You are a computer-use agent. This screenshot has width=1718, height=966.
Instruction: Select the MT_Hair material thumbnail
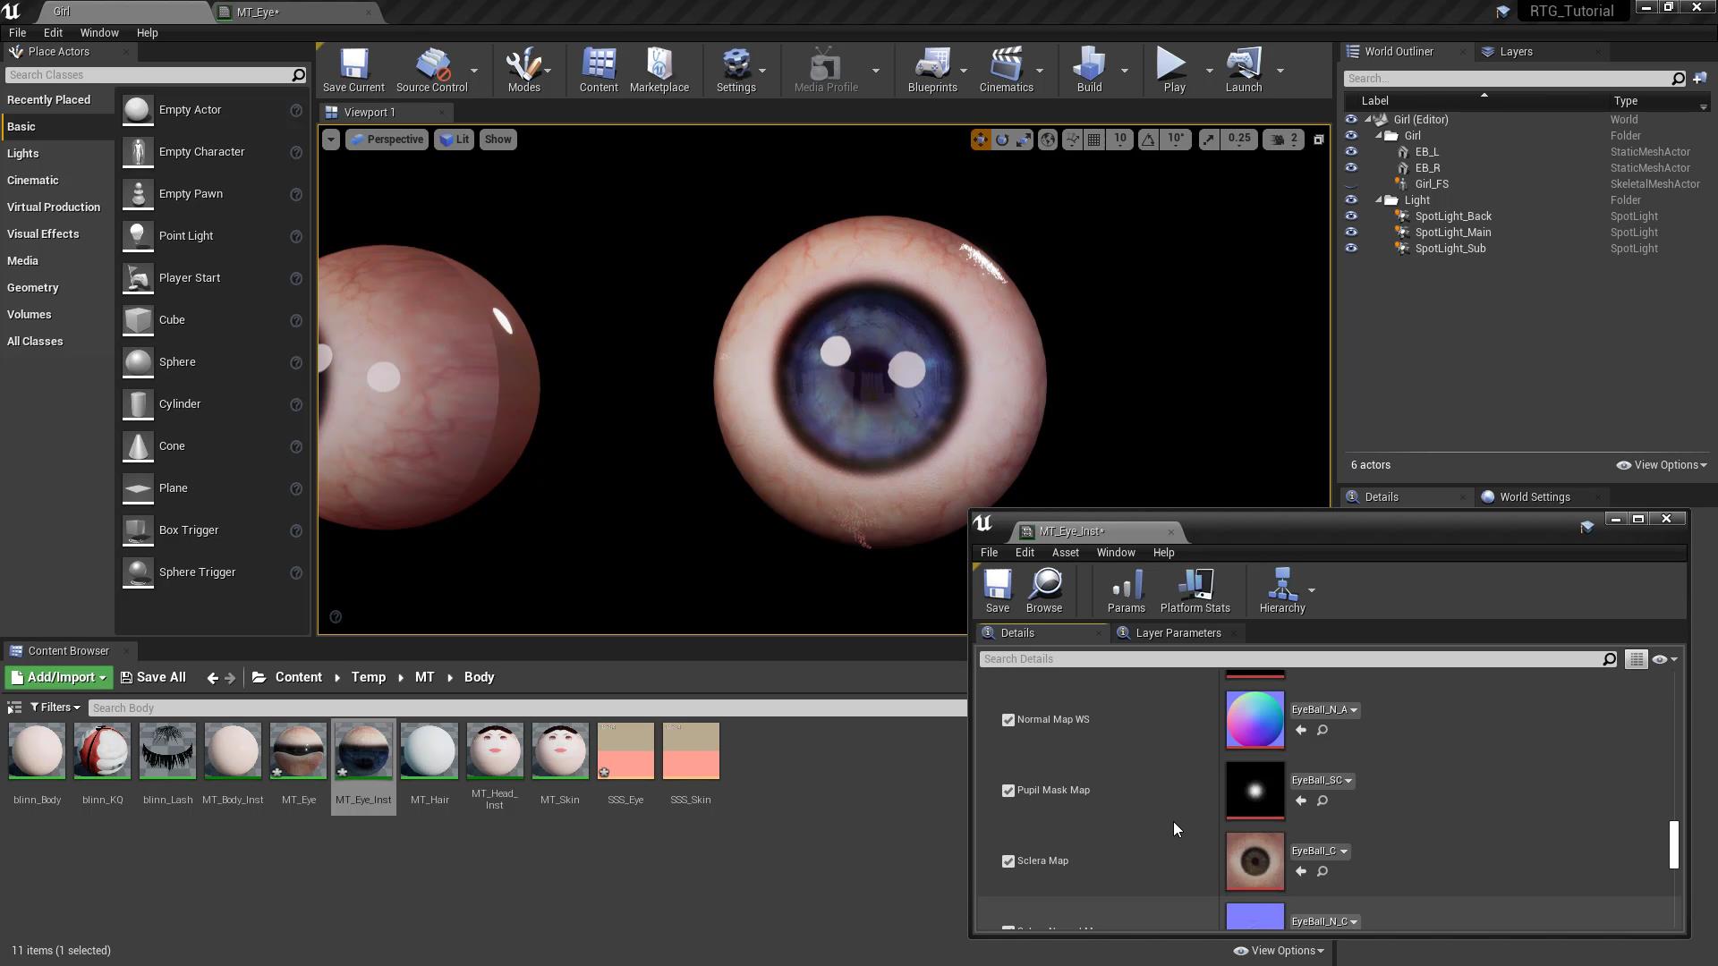[x=429, y=752]
